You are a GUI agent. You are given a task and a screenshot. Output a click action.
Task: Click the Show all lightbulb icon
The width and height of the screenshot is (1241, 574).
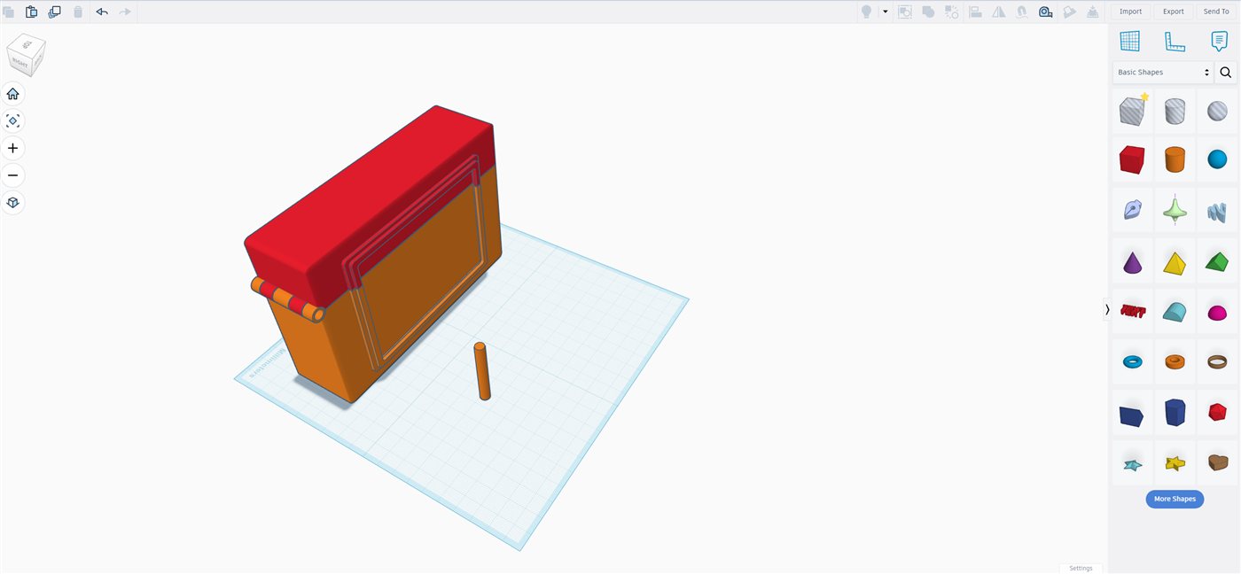point(866,12)
